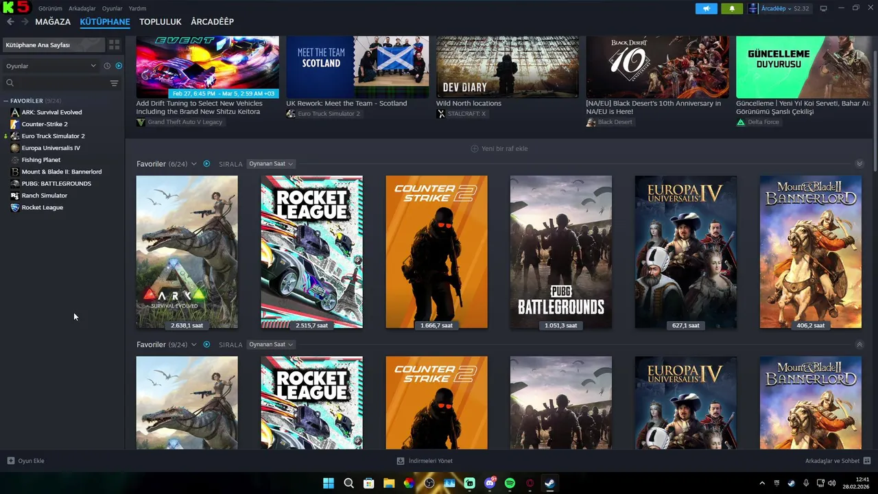The height and width of the screenshot is (494, 878).
Task: Open ARK cover showing 2.638,1 saat
Action: pyautogui.click(x=187, y=252)
